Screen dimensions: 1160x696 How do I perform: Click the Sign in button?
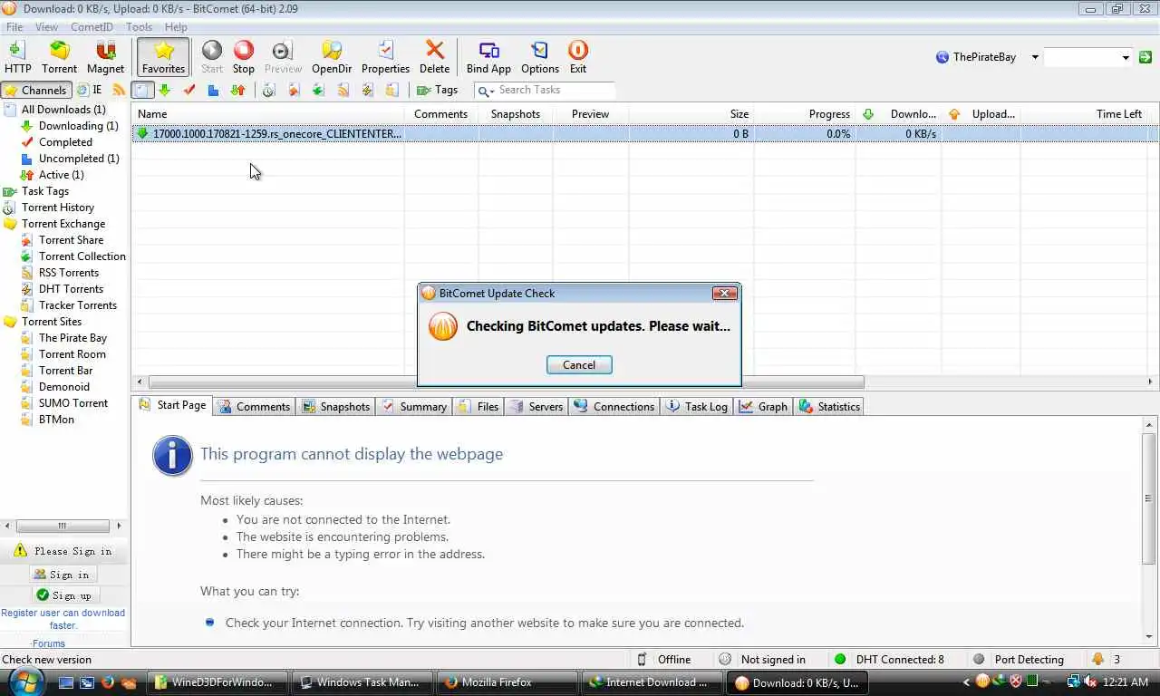(x=62, y=575)
